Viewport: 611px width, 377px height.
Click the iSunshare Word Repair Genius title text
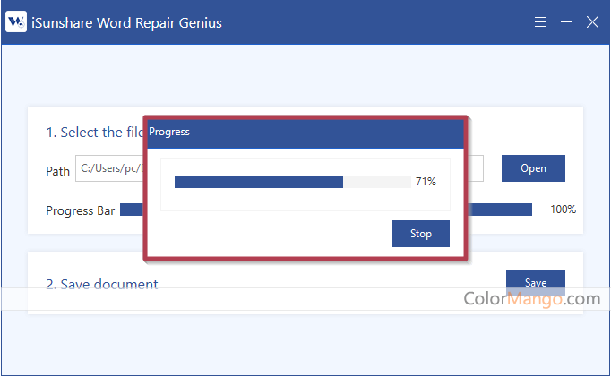click(128, 22)
